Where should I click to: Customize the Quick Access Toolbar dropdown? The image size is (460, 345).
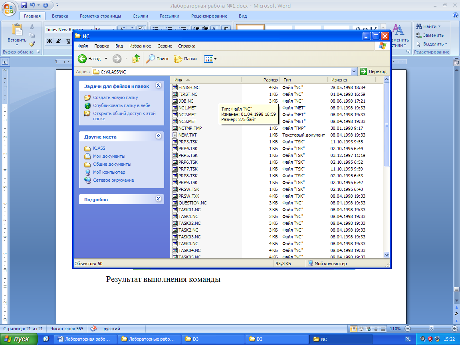click(x=57, y=5)
